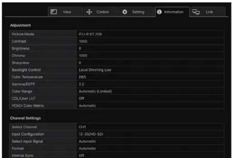Click the Select Input Signal Automatic value
Screen dimensions: 232x158
click(x=87, y=141)
